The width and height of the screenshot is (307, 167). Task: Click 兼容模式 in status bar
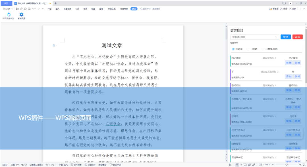point(102,165)
